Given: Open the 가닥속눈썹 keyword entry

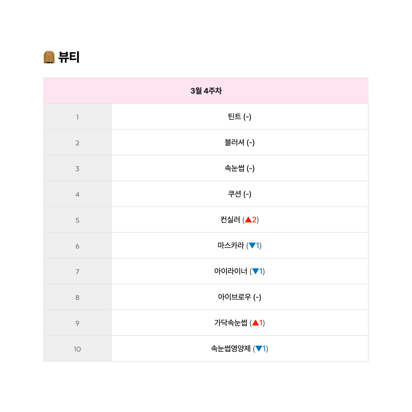Looking at the screenshot, I should point(231,323).
